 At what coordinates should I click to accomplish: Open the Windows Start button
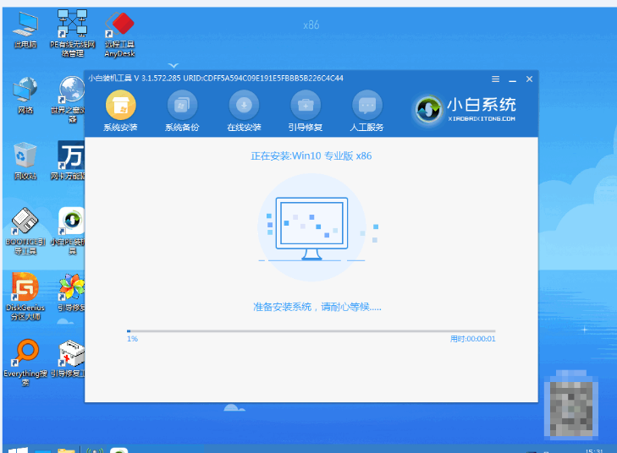click(18, 450)
